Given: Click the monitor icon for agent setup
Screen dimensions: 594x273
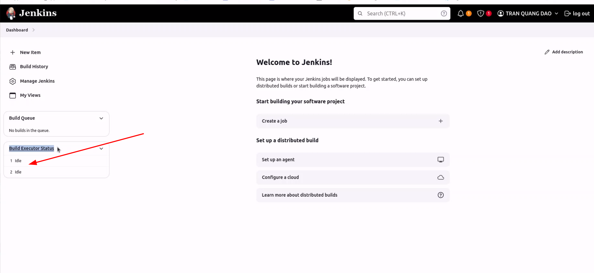Looking at the screenshot, I should coord(441,160).
